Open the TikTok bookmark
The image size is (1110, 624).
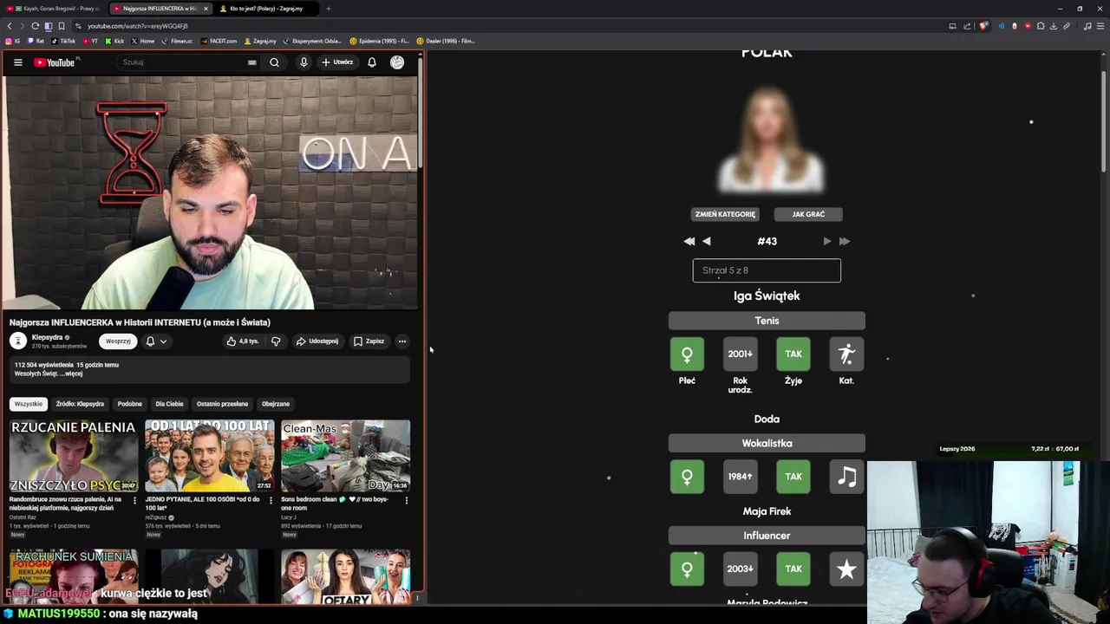pos(63,41)
